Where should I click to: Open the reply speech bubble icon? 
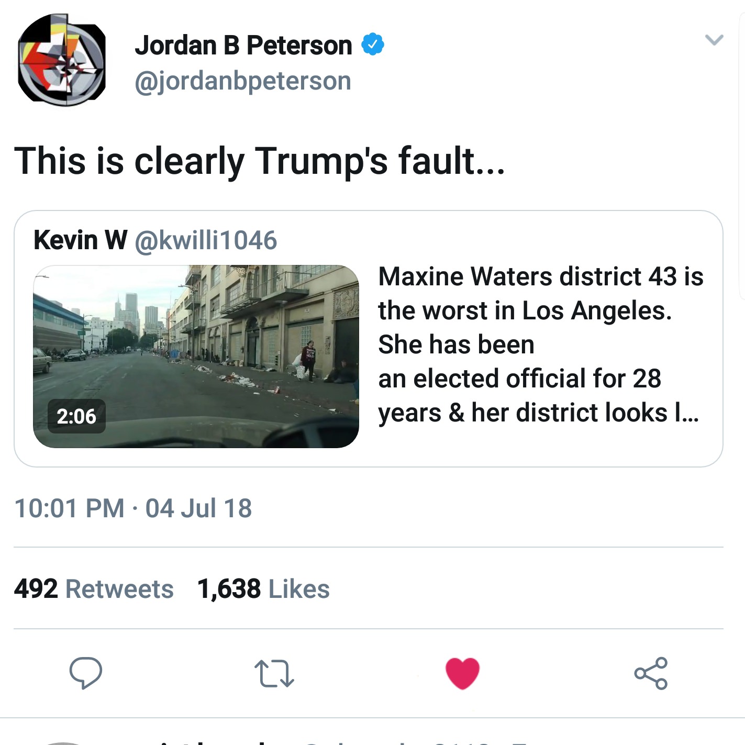(86, 673)
